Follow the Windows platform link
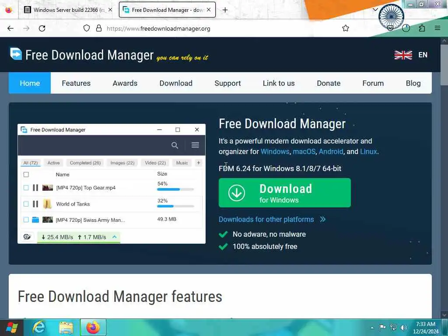448x336 pixels. click(275, 151)
